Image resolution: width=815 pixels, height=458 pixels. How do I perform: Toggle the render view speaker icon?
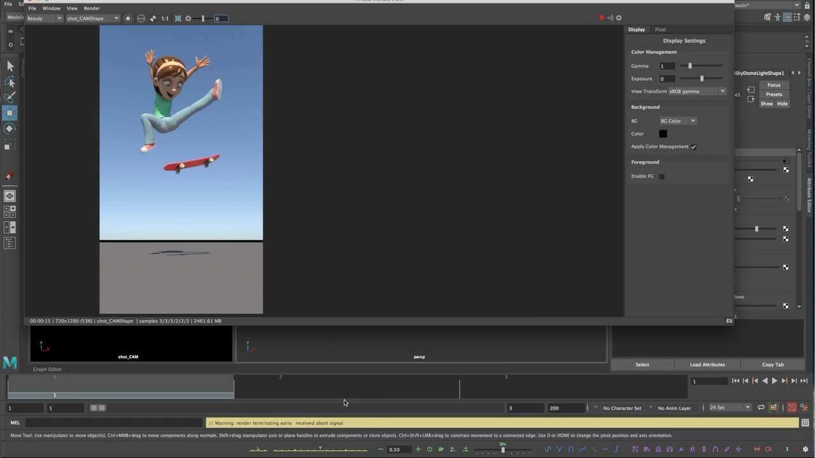[610, 18]
